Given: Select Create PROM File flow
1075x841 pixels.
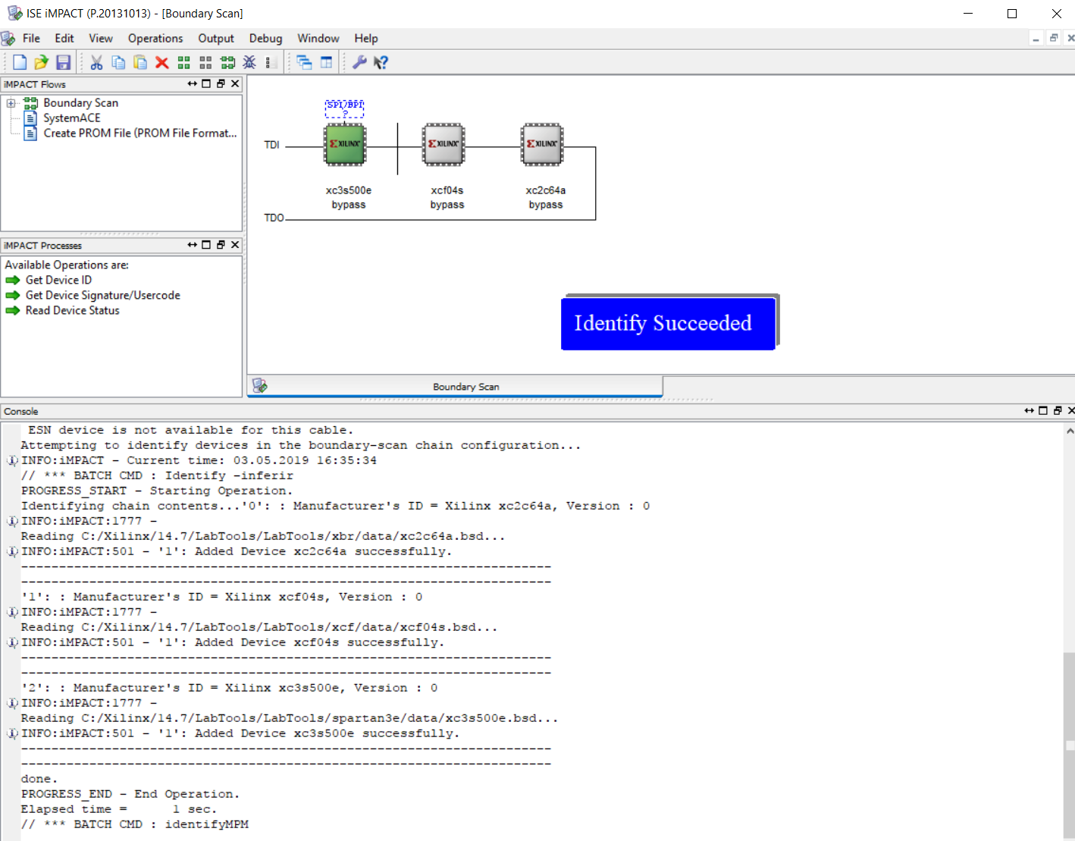Looking at the screenshot, I should coord(140,133).
